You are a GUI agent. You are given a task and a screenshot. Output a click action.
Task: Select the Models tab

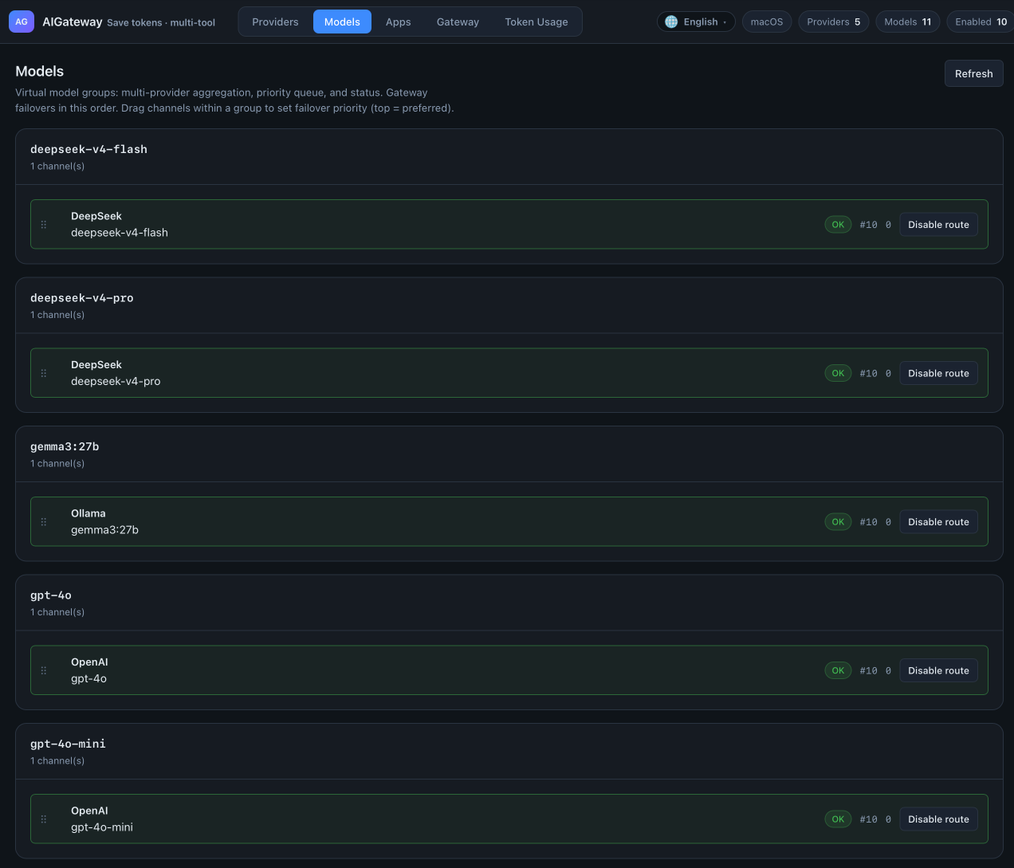(342, 22)
